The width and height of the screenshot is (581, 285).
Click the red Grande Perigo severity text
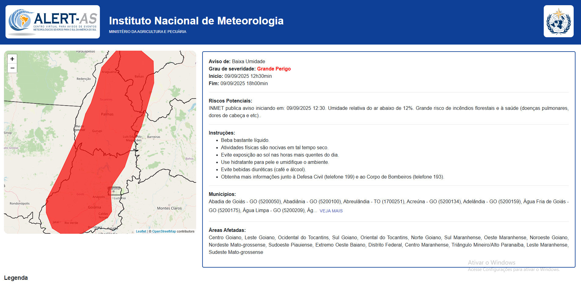pos(274,69)
